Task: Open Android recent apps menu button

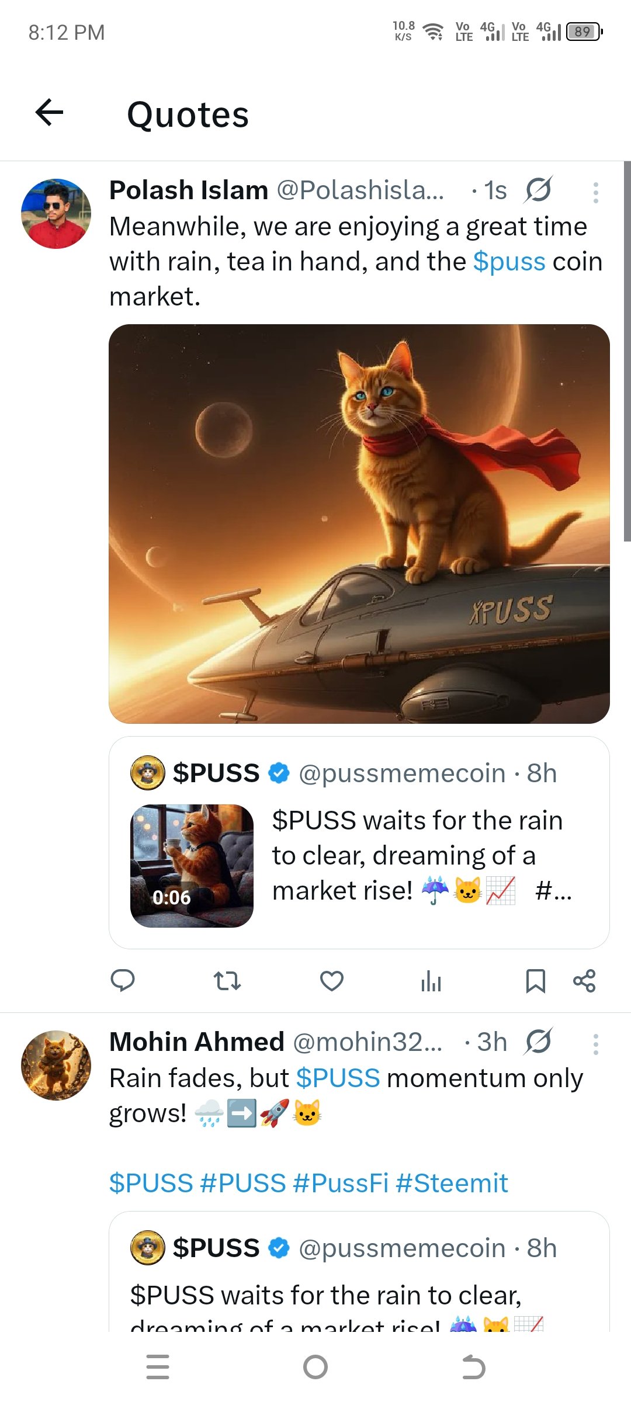Action: pos(158,1367)
